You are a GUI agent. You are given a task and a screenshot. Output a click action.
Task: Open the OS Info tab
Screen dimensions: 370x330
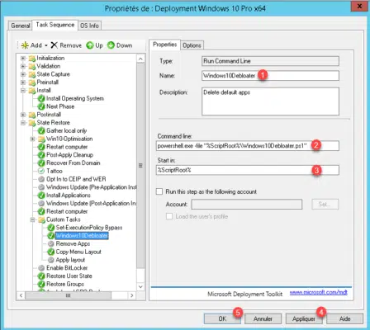89,26
